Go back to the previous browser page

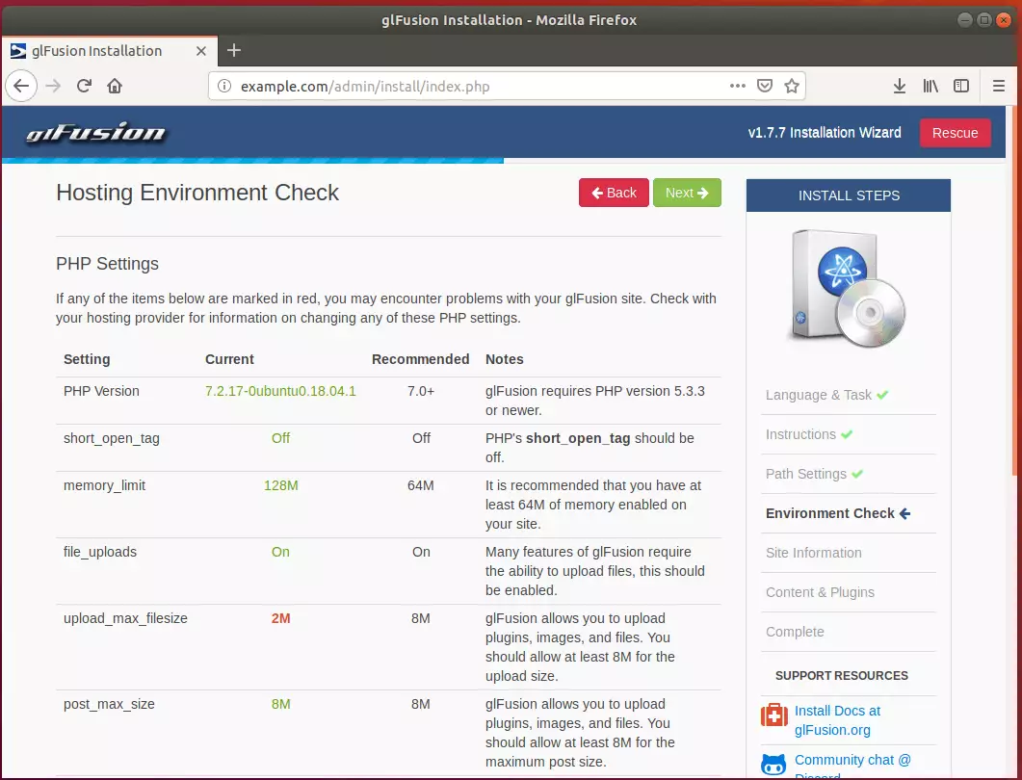coord(21,86)
